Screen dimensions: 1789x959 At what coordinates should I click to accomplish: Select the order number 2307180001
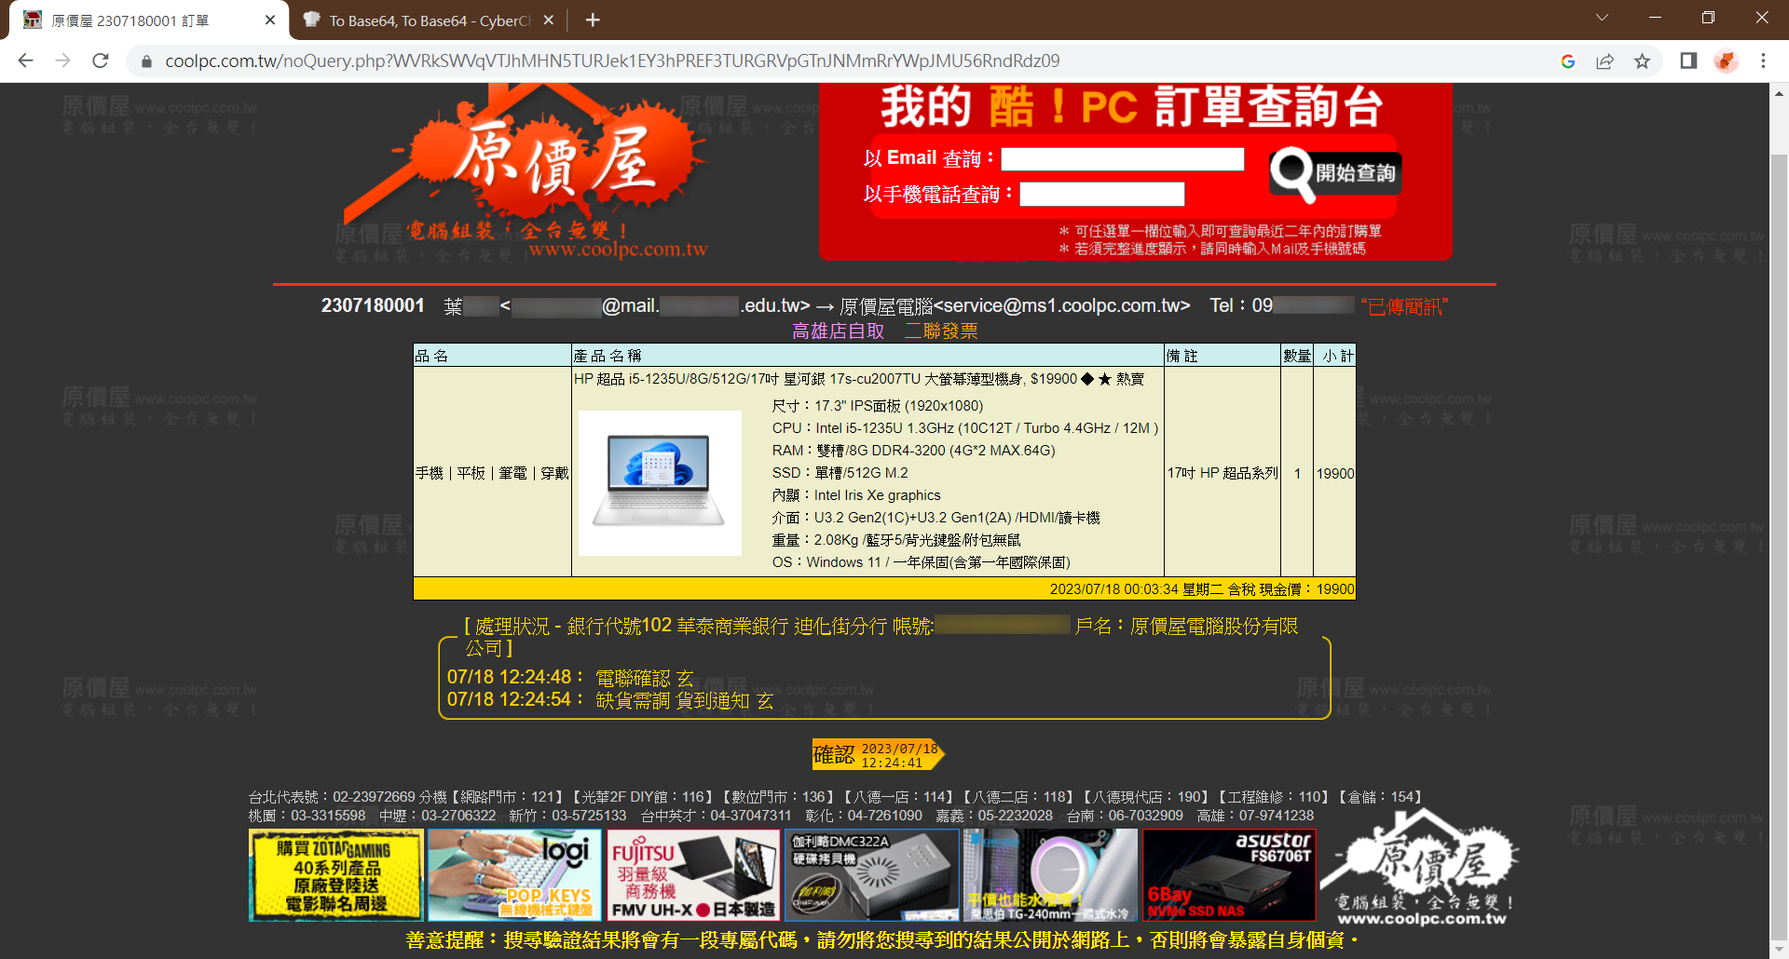373,305
